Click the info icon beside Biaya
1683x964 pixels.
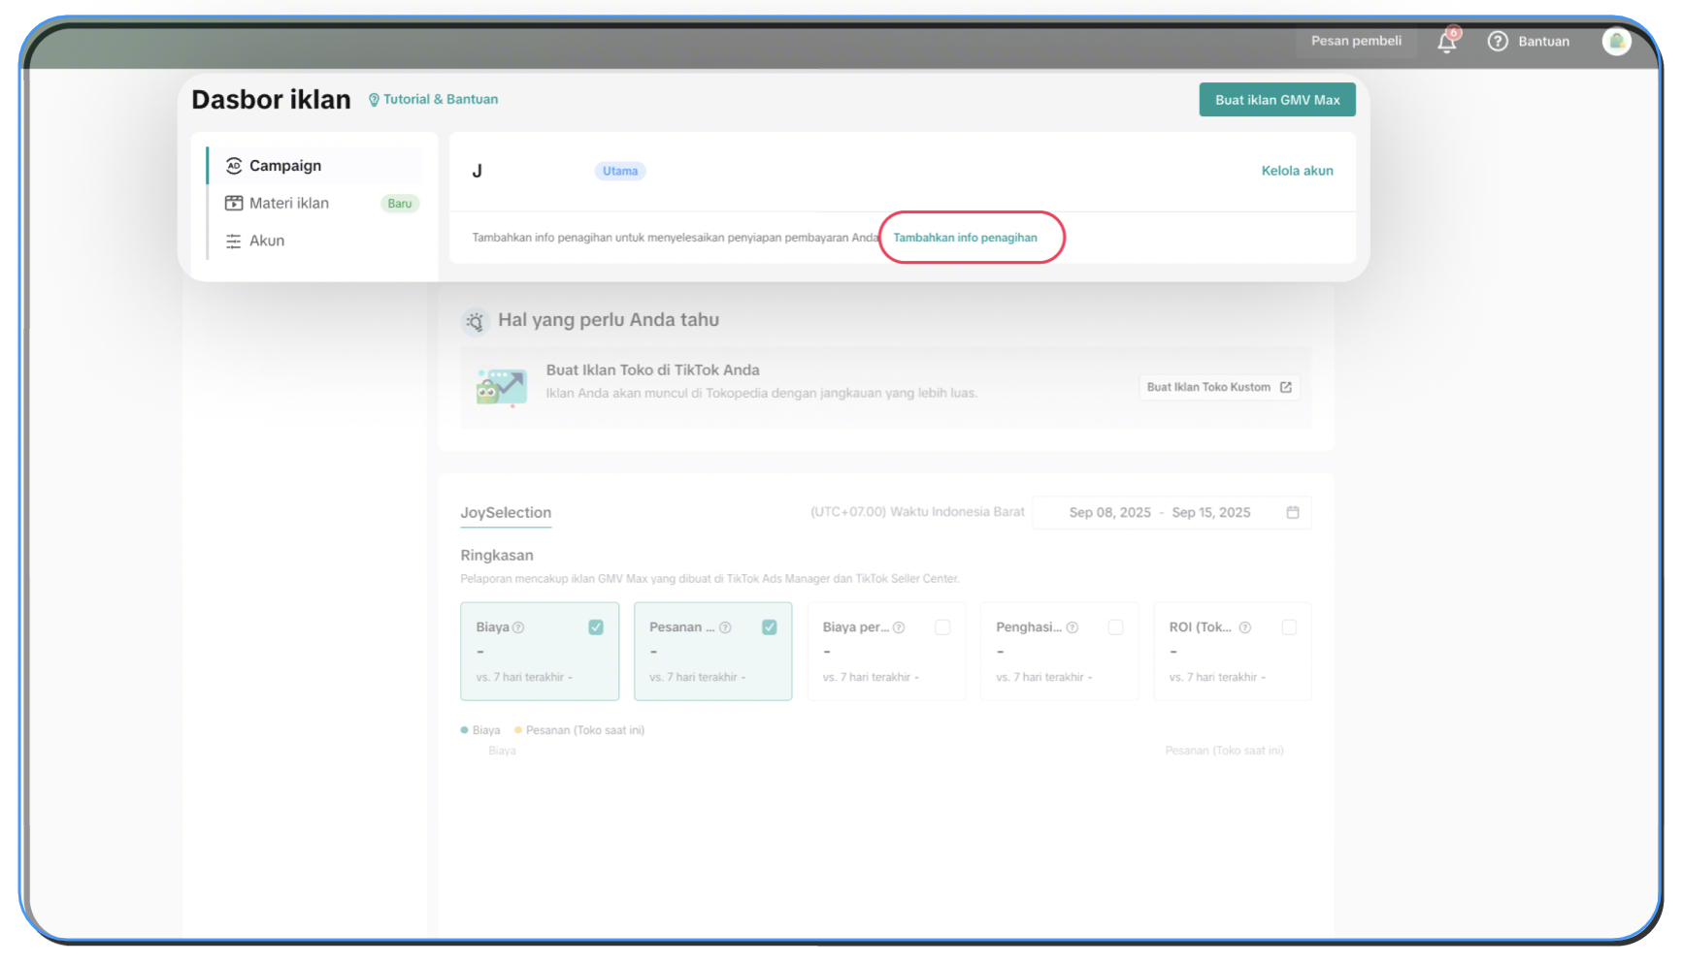pyautogui.click(x=518, y=628)
